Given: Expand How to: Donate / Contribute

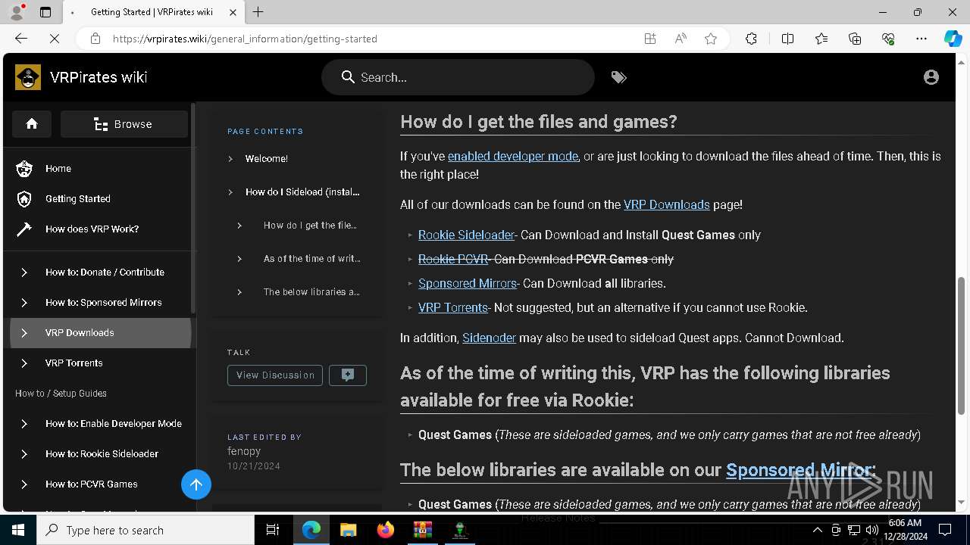Looking at the screenshot, I should pos(24,272).
